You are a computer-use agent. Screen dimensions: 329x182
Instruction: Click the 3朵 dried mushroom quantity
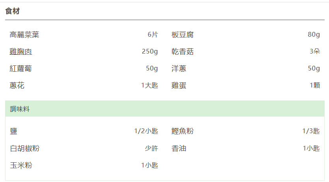pos(314,52)
